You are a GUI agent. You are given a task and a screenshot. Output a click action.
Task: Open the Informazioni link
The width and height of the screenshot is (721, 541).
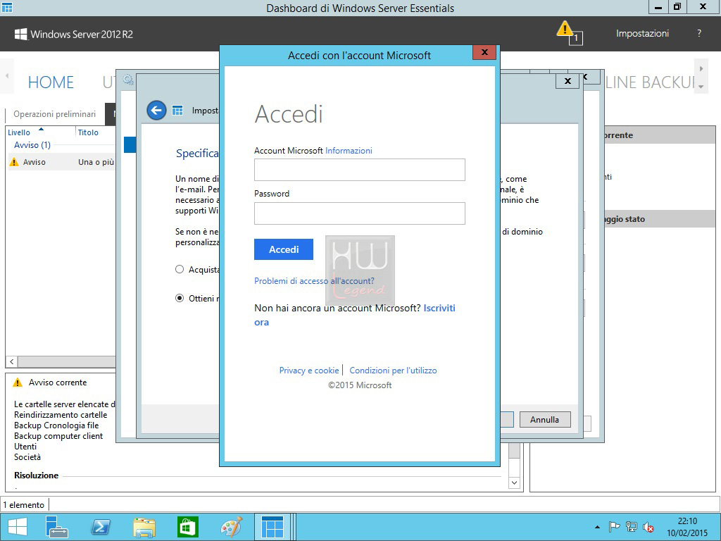[349, 151]
